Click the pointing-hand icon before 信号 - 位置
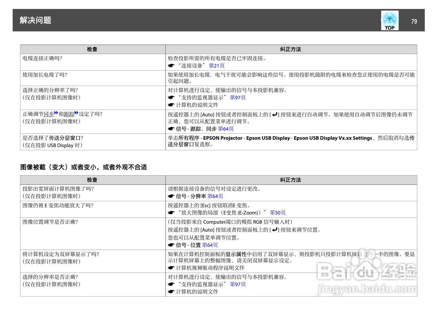 pos(171,245)
